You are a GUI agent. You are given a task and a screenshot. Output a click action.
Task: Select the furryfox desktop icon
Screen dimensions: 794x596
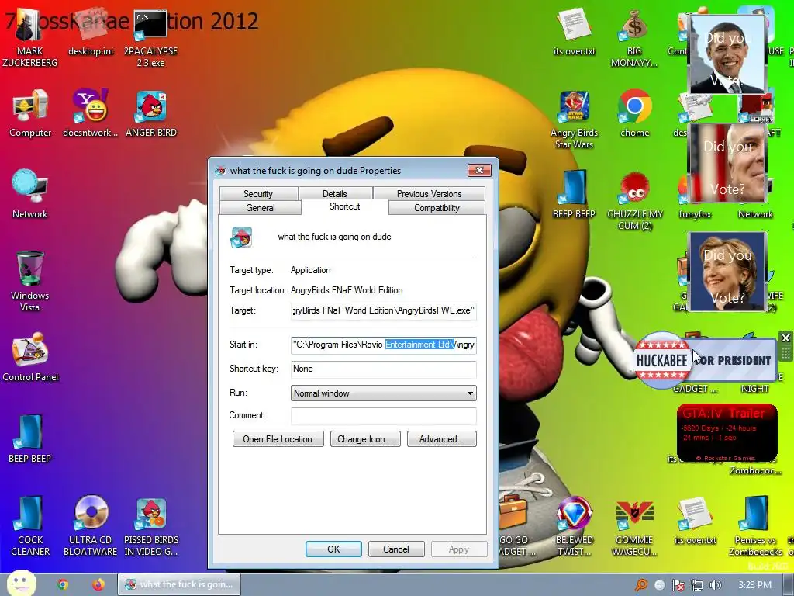tap(694, 214)
